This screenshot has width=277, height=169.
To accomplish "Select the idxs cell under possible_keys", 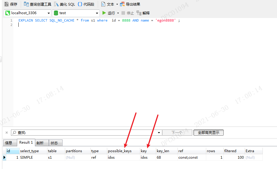I will [x=124, y=157].
